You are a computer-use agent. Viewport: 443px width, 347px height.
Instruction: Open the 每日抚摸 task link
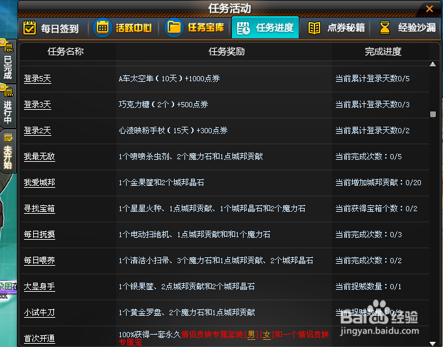39,235
